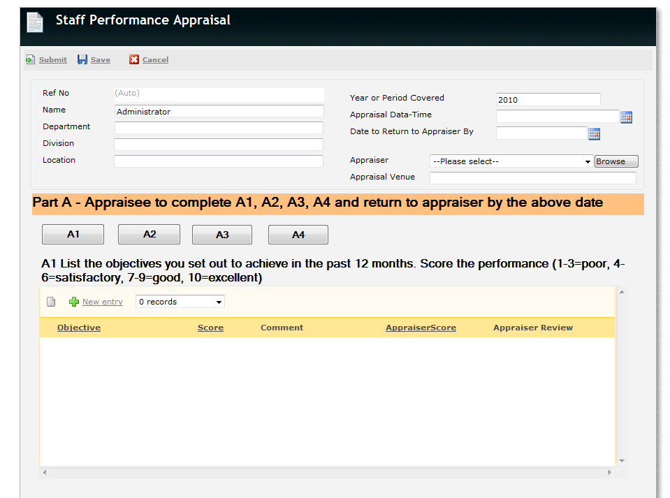Select the Division input field
The height and width of the screenshot is (498, 670).
point(219,145)
